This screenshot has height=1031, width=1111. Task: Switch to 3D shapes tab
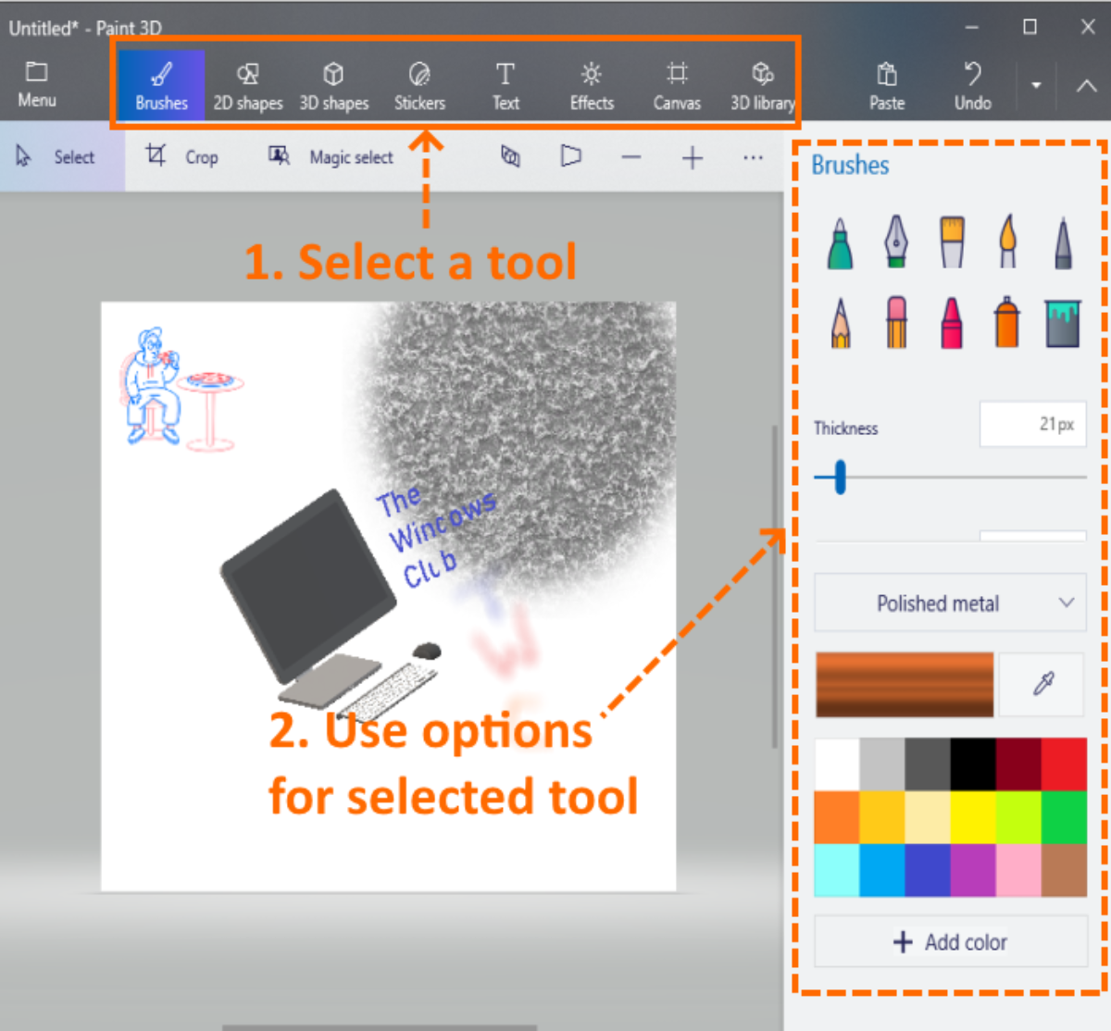[x=333, y=86]
